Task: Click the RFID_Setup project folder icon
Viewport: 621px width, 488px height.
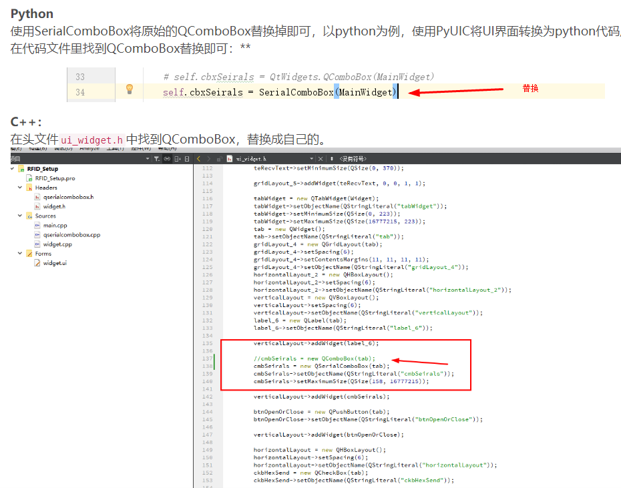Action: pos(21,169)
